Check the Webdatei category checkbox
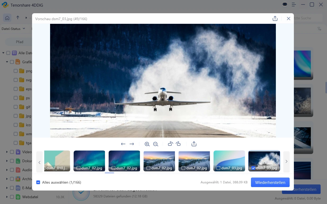Viewport: 327px width, 204px height. click(x=12, y=197)
